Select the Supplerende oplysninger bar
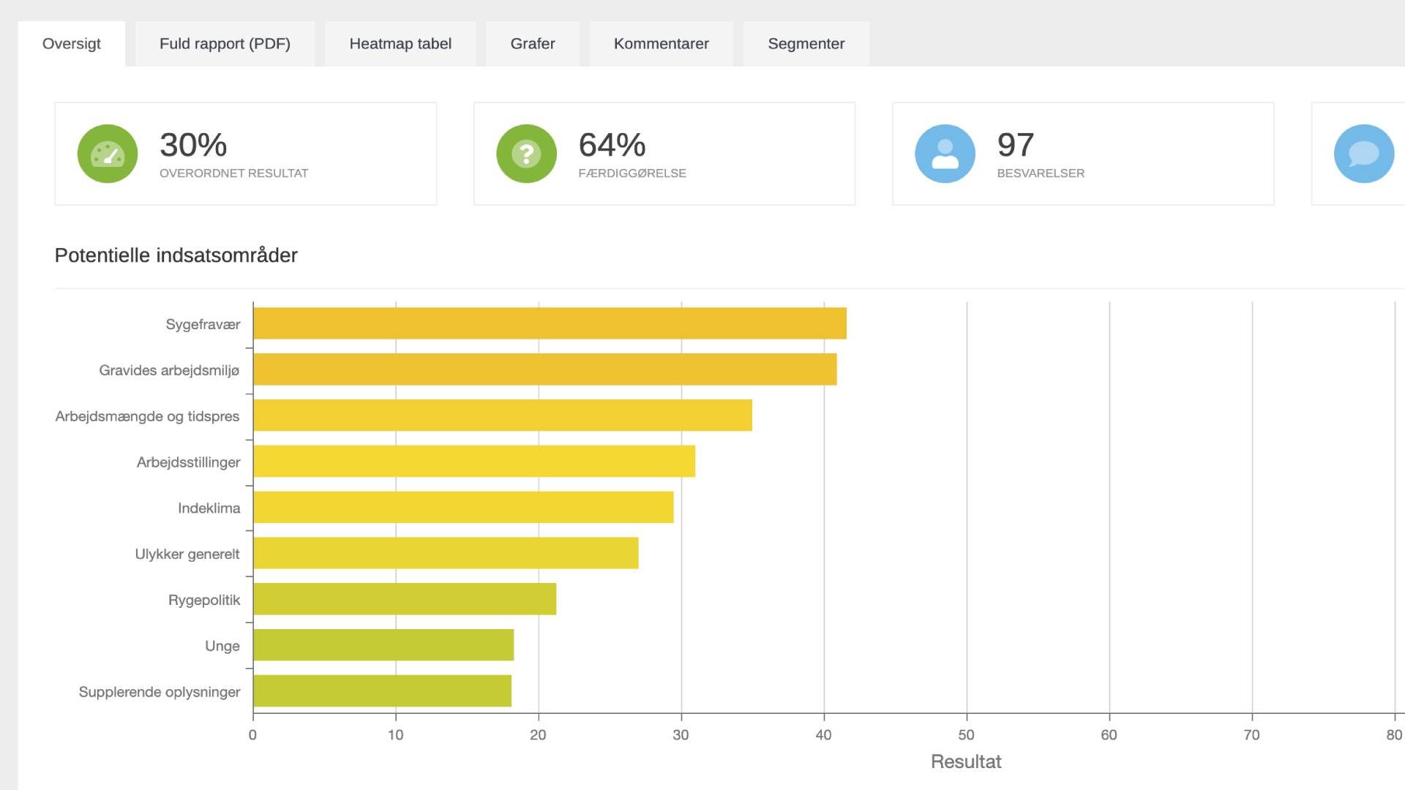 pos(383,691)
